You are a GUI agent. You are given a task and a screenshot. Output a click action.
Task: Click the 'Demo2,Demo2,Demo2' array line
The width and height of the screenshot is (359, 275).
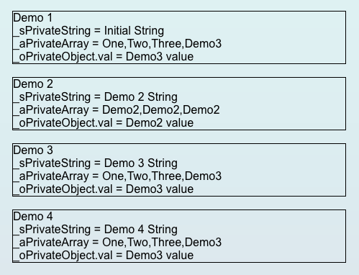click(117, 110)
